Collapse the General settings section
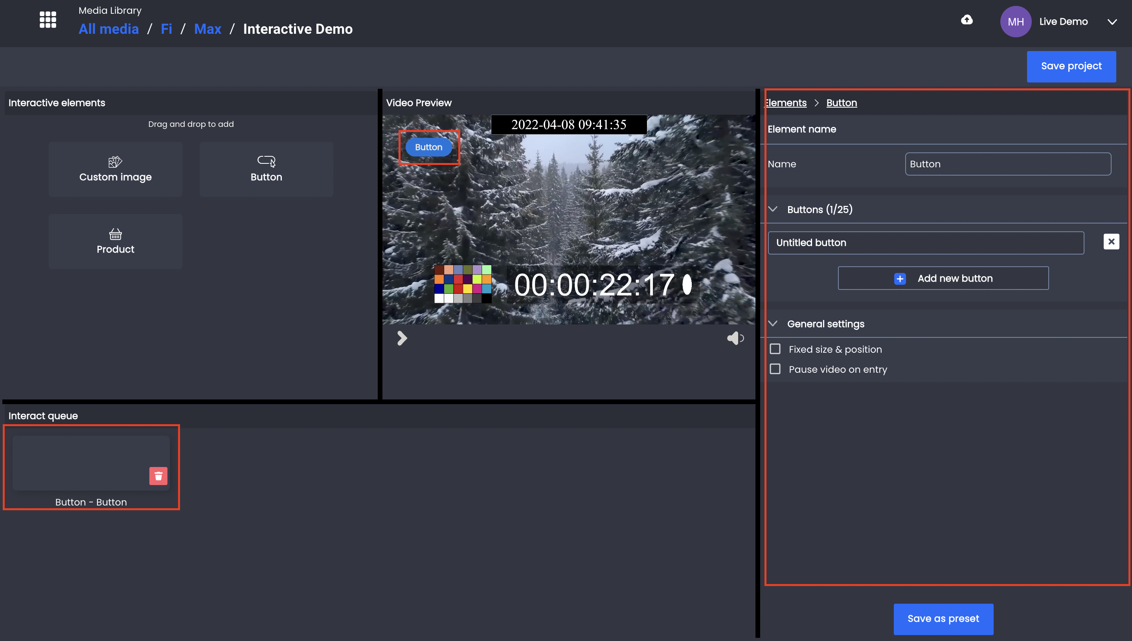 pyautogui.click(x=773, y=324)
